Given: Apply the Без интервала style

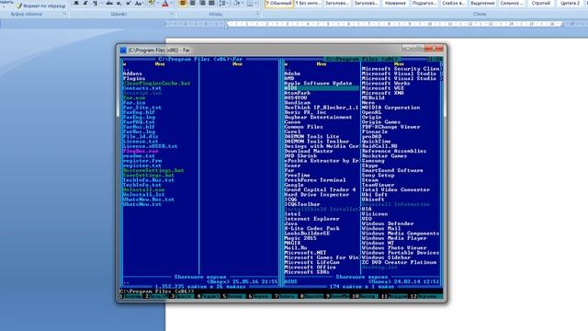Looking at the screenshot, I should (x=308, y=4).
